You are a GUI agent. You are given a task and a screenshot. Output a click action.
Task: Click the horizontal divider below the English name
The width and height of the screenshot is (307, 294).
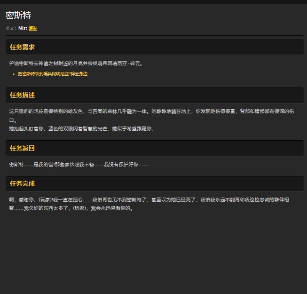[x=153, y=36]
